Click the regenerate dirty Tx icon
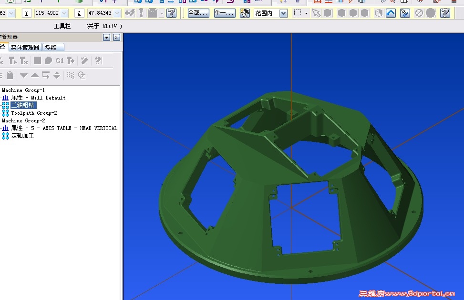This screenshot has height=300, width=464. click(x=24, y=60)
